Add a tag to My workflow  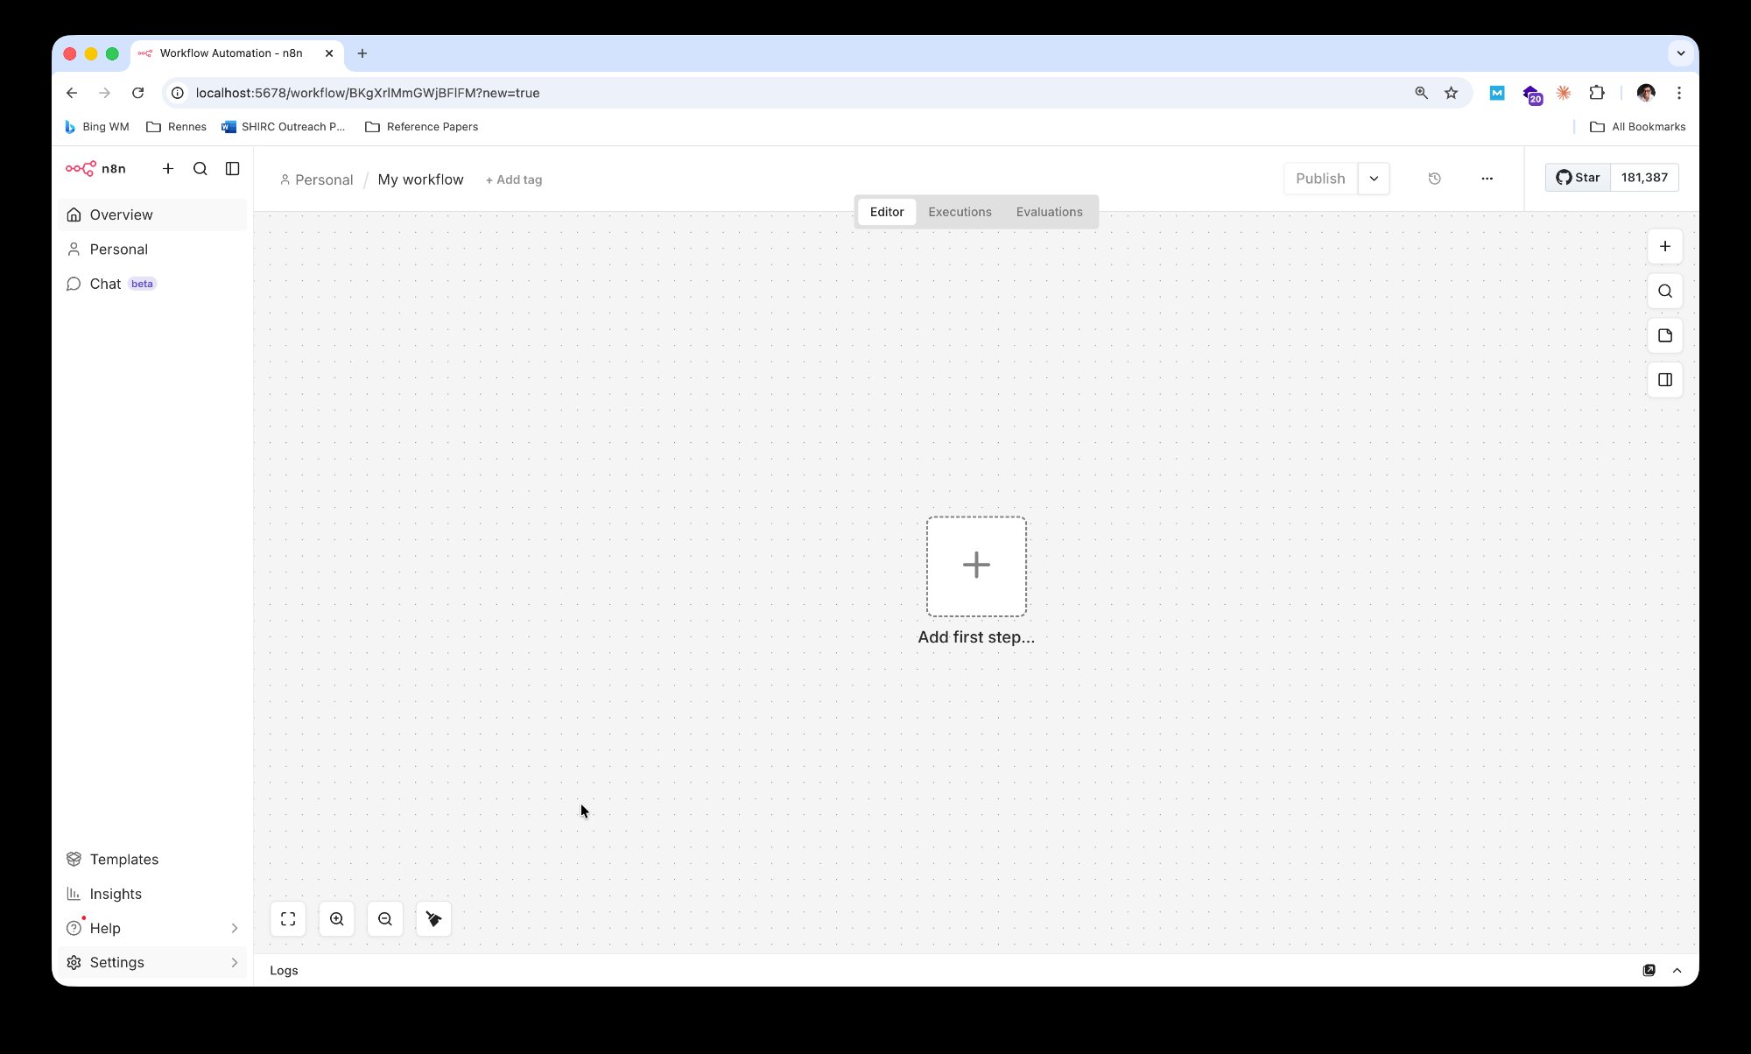click(514, 179)
